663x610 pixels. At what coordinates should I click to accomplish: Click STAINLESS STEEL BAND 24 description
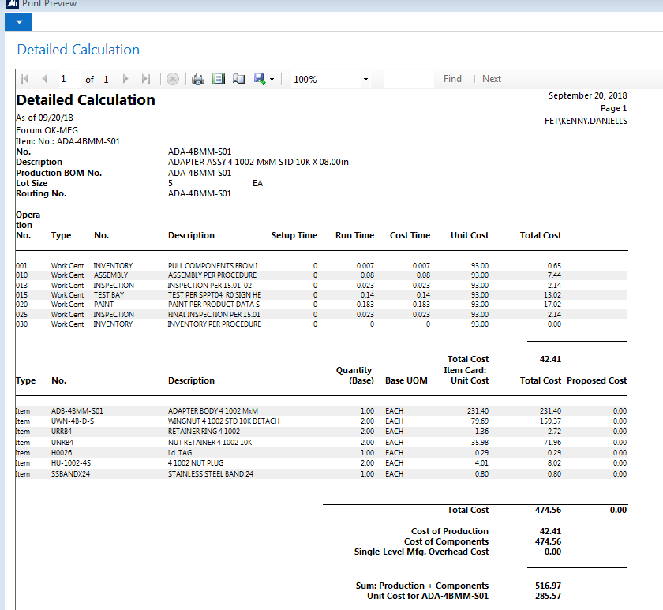[211, 474]
